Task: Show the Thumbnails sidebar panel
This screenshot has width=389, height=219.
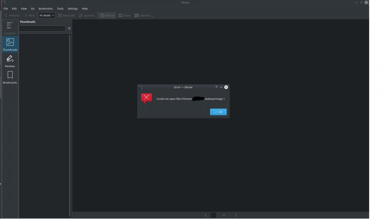Action: pyautogui.click(x=10, y=44)
